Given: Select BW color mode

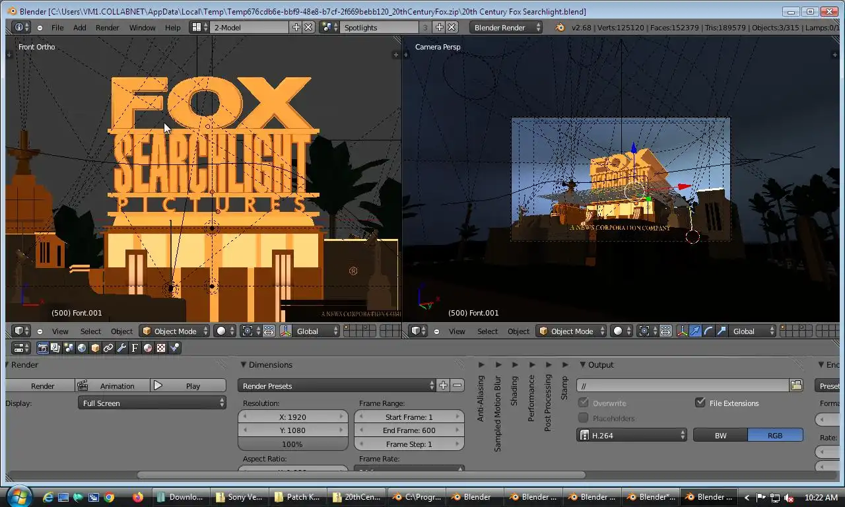Looking at the screenshot, I should coord(720,435).
